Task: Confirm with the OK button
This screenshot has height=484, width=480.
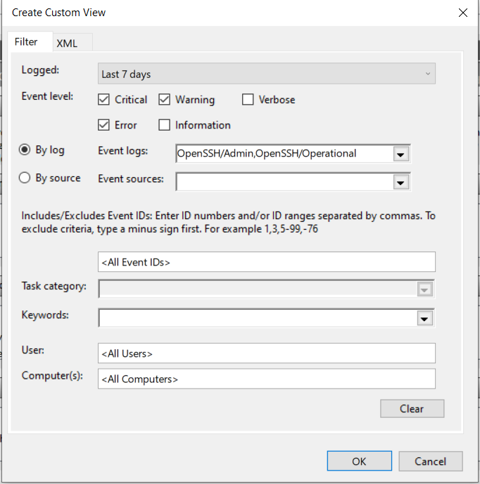Action: 360,461
